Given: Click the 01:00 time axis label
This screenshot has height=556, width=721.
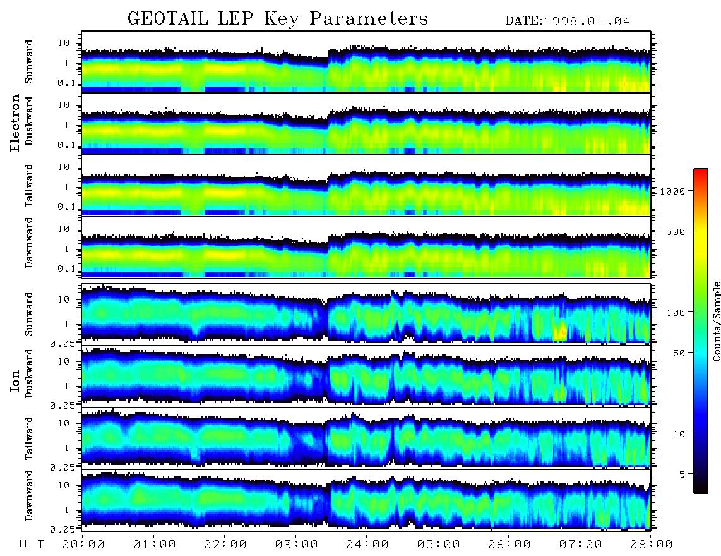Looking at the screenshot, I should click(155, 545).
